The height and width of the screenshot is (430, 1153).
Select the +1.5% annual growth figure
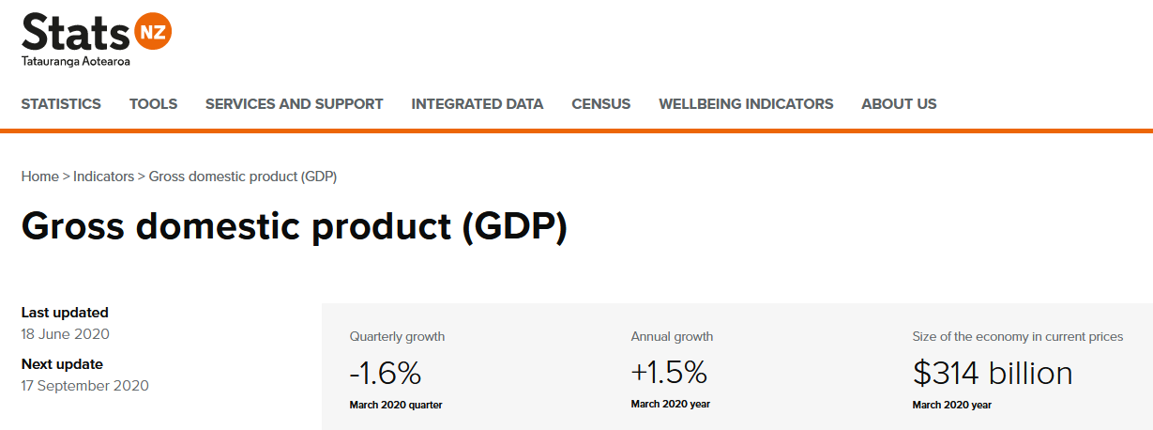pos(669,374)
